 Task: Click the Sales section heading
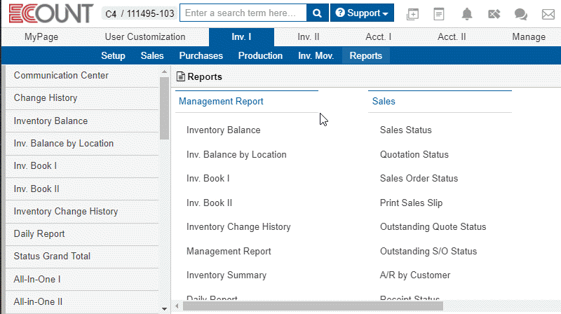point(384,102)
